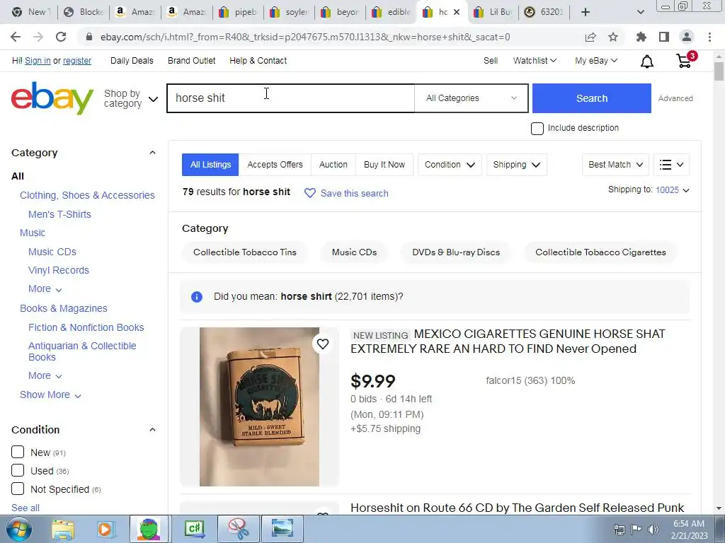
Task: Click in the search text field
Action: click(290, 98)
